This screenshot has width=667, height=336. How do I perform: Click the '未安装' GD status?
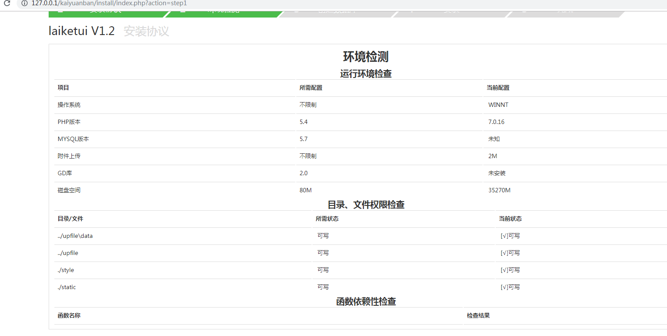click(x=497, y=173)
